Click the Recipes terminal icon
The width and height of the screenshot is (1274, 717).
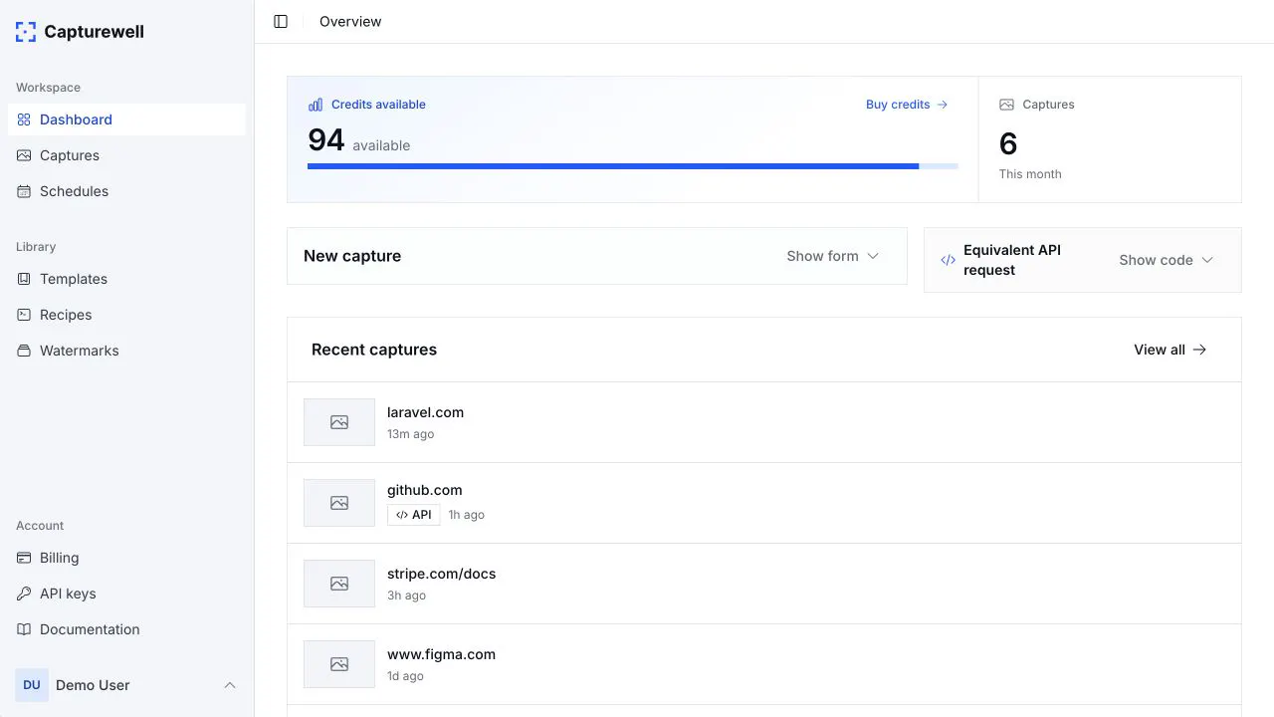pyautogui.click(x=24, y=315)
